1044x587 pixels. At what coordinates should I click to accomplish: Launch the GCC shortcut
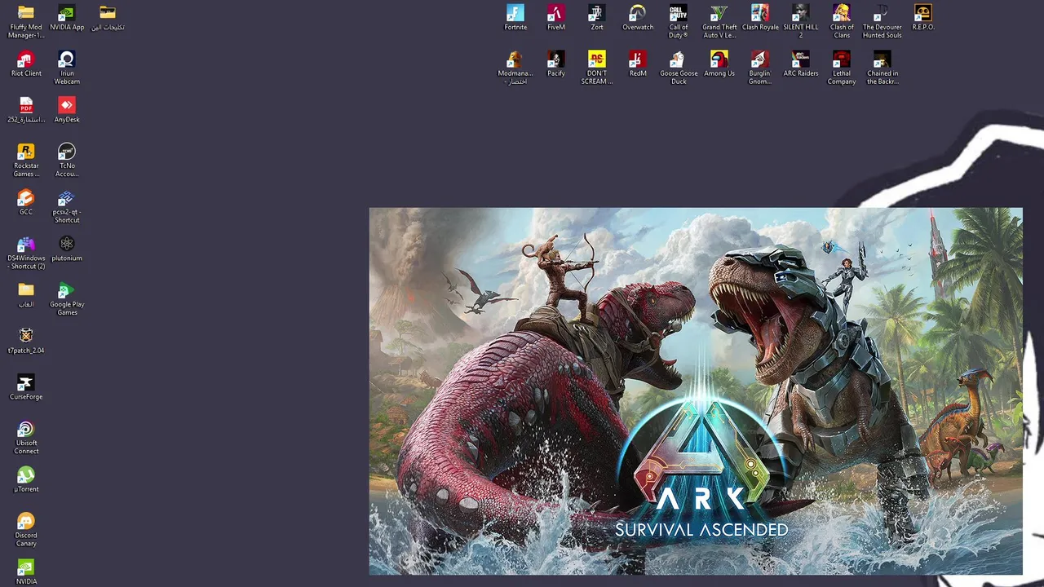pyautogui.click(x=26, y=198)
